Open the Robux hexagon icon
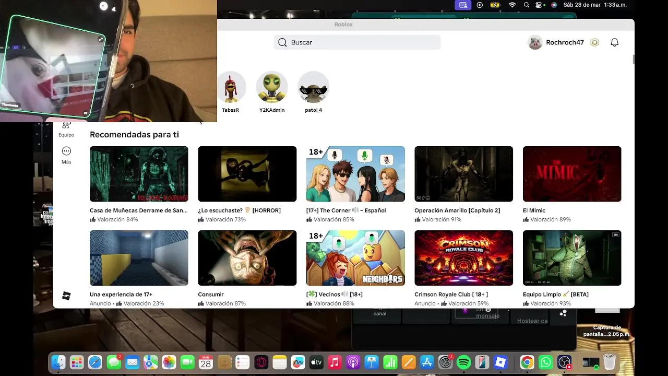Screen dimensions: 668x376 (x=594, y=42)
